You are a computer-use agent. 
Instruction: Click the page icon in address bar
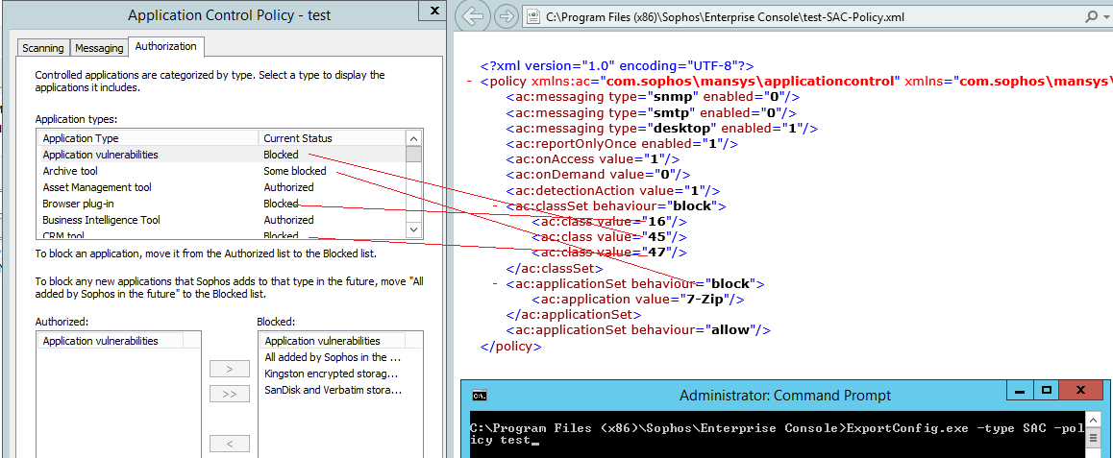[532, 16]
